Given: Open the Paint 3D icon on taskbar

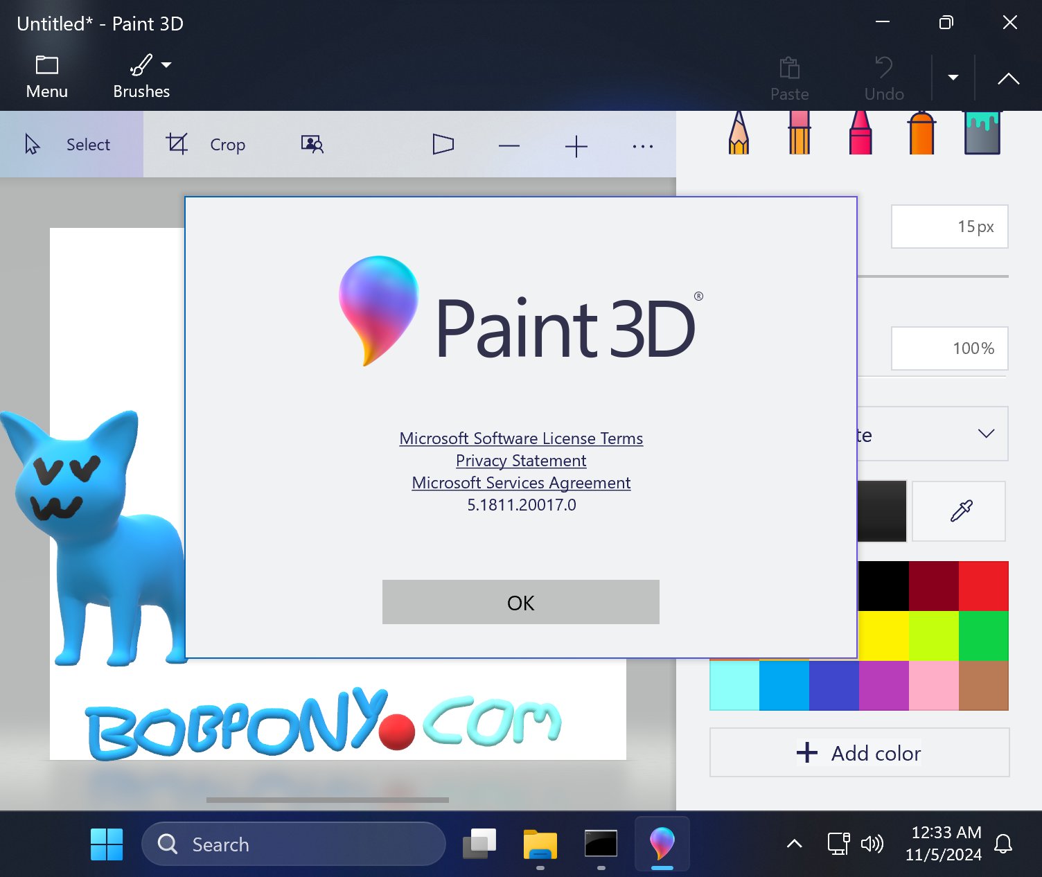Looking at the screenshot, I should tap(662, 844).
